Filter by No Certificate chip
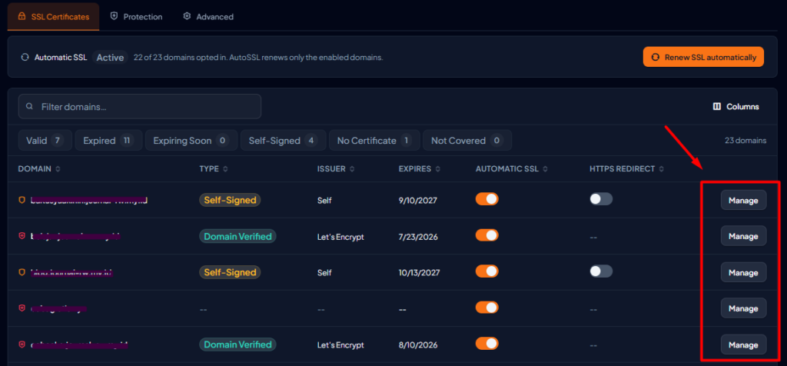 (x=374, y=141)
